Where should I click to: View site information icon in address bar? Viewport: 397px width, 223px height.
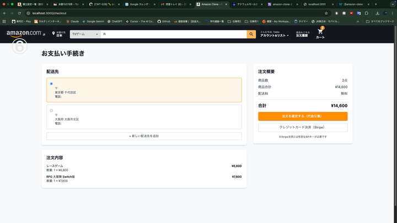28,13
